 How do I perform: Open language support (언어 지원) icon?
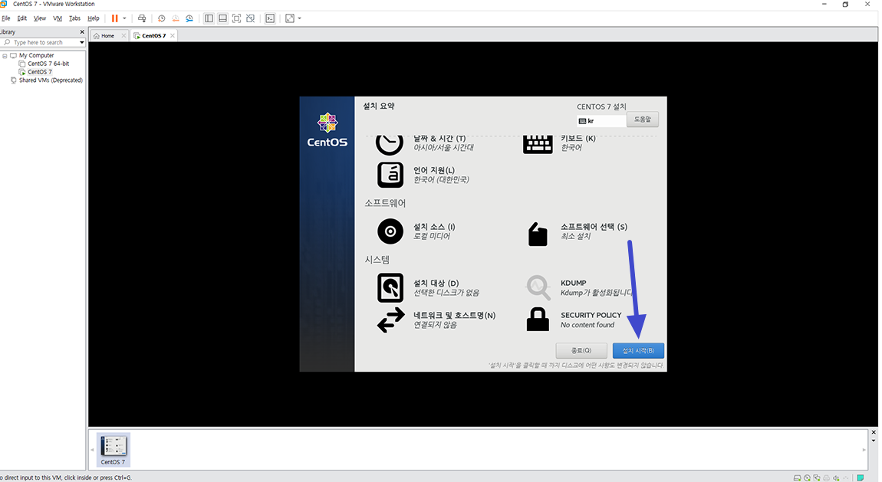click(390, 175)
